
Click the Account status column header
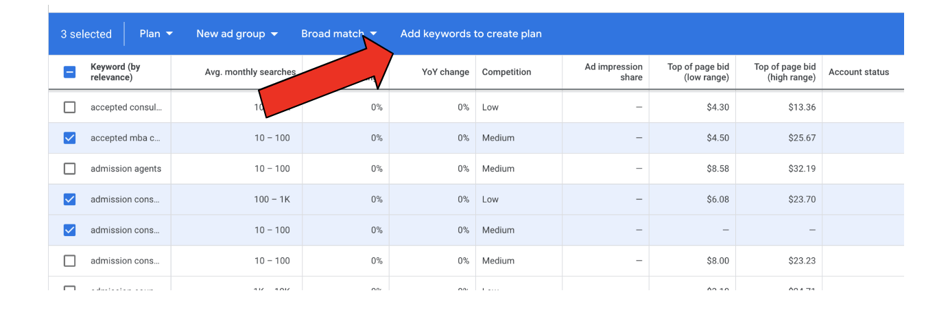pos(858,72)
